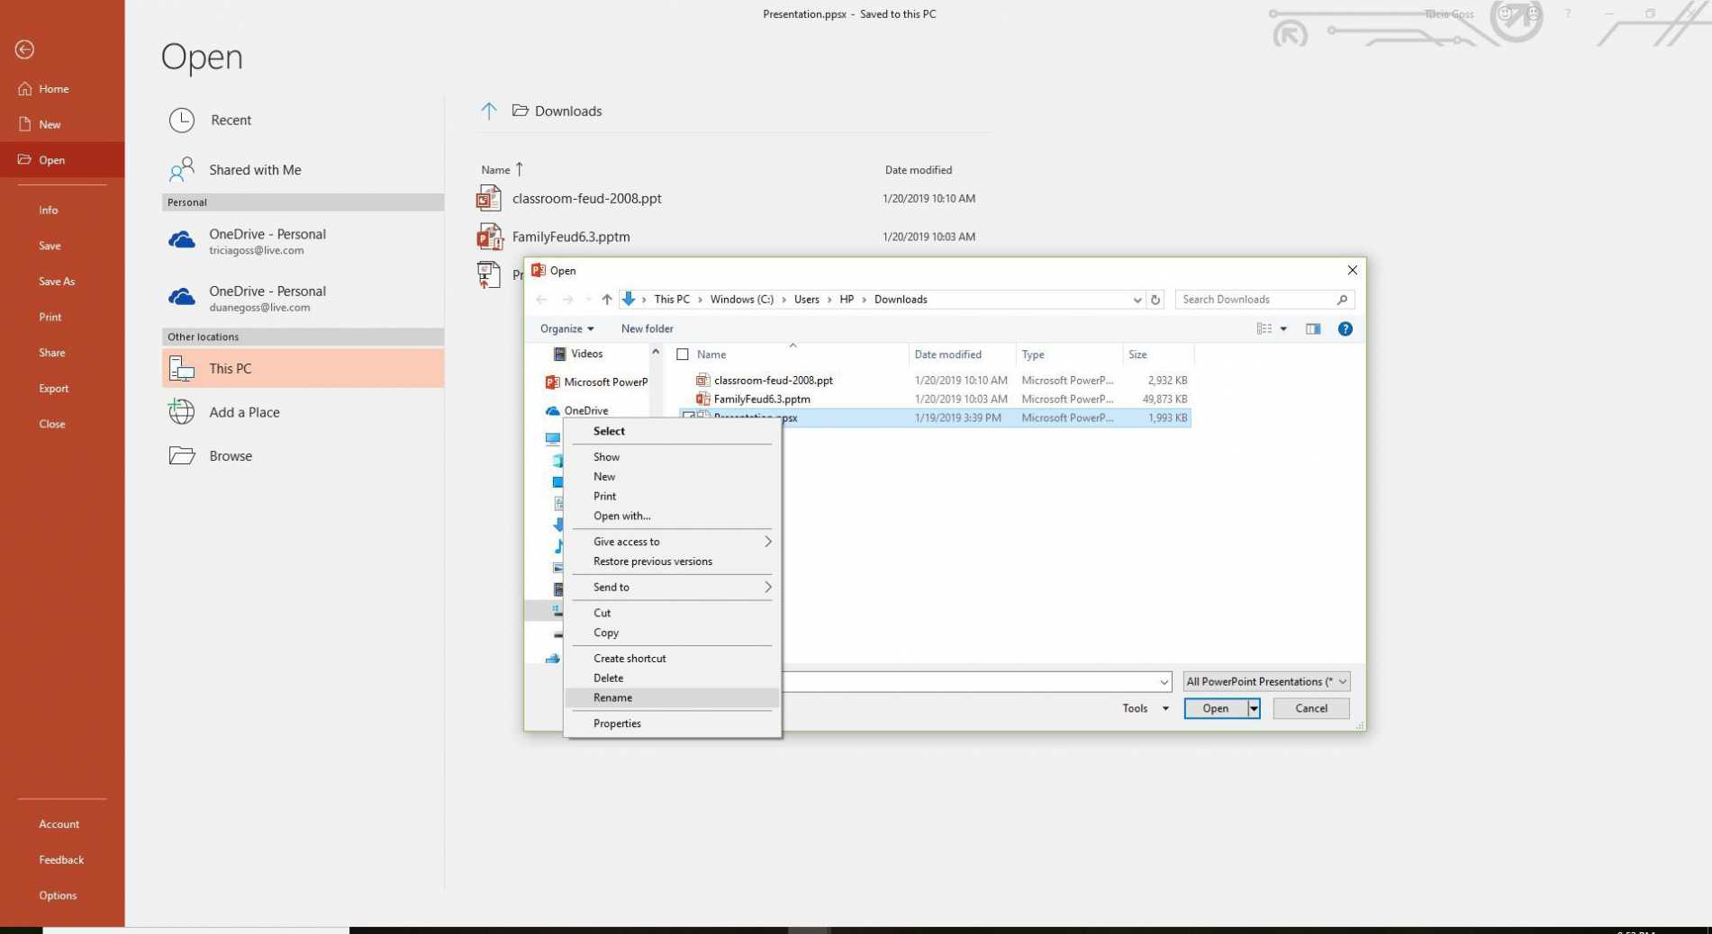Expand the Tools dropdown
Screen dimensions: 1712x934
click(1145, 709)
